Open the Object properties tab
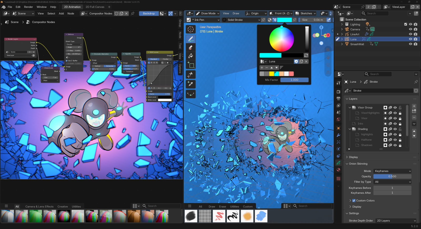The image size is (421, 229). pyautogui.click(x=338, y=128)
